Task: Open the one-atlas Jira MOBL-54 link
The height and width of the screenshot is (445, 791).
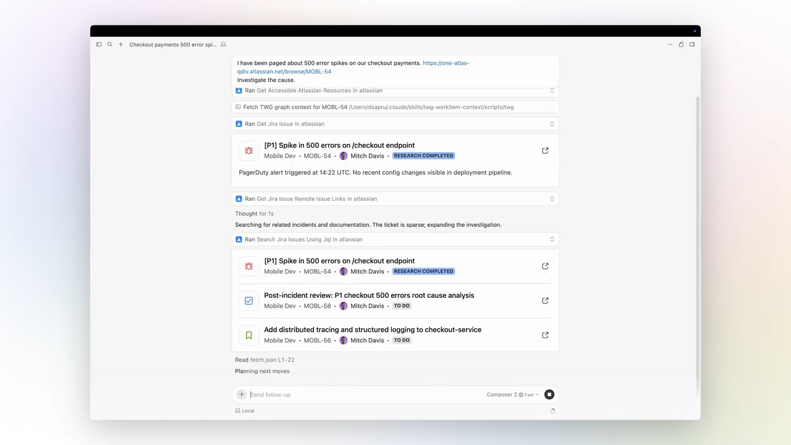Action: (x=353, y=67)
